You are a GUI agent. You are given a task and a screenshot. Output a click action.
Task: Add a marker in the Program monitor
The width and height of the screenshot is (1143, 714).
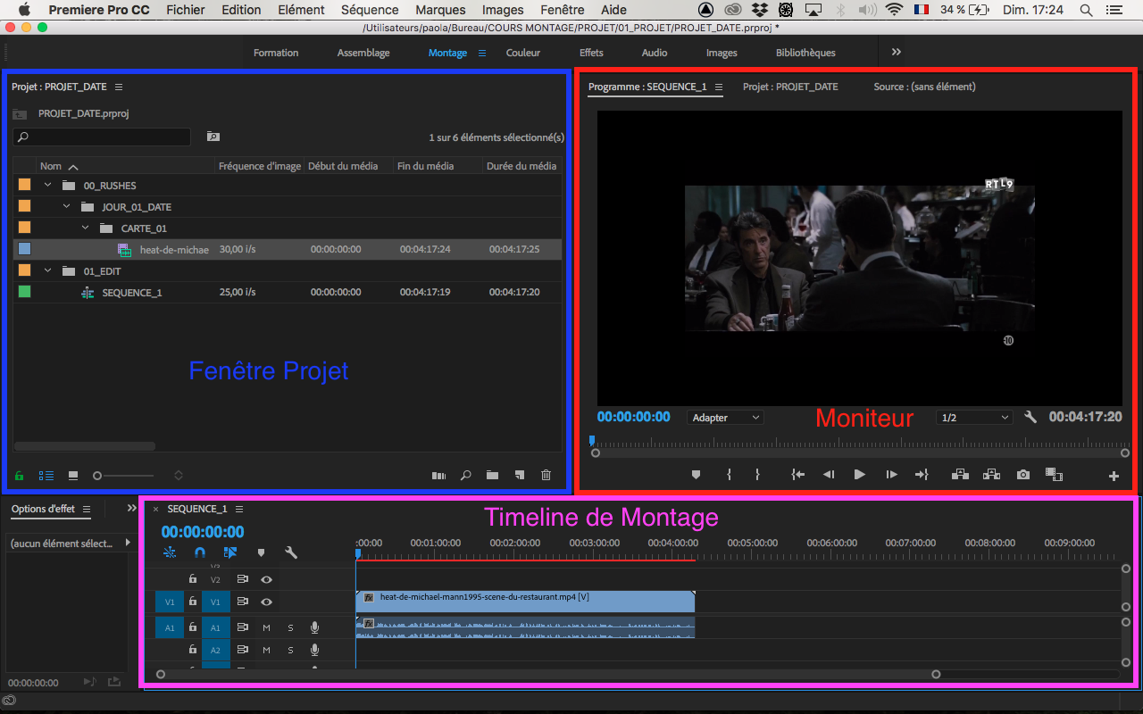[x=696, y=475]
